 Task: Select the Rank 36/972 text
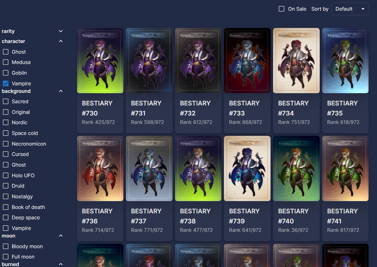(x=293, y=230)
